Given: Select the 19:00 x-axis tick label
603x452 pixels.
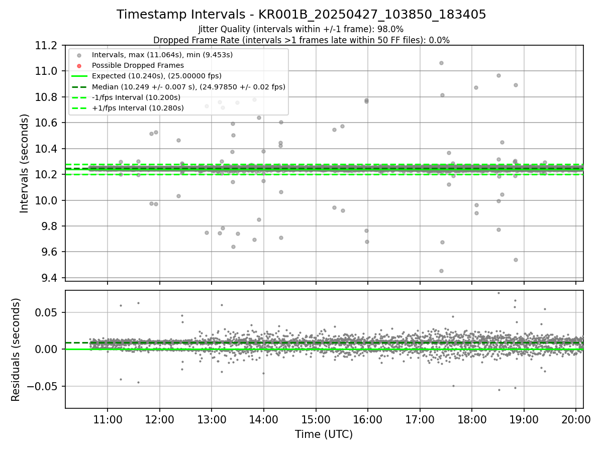Looking at the screenshot, I should [524, 419].
